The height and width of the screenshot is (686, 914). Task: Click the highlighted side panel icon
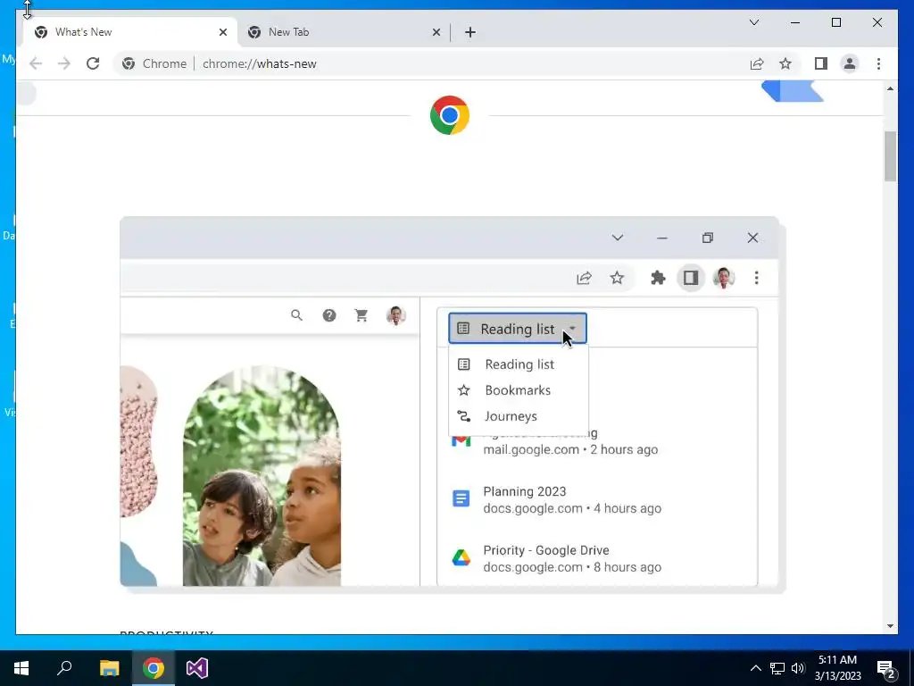coord(691,279)
